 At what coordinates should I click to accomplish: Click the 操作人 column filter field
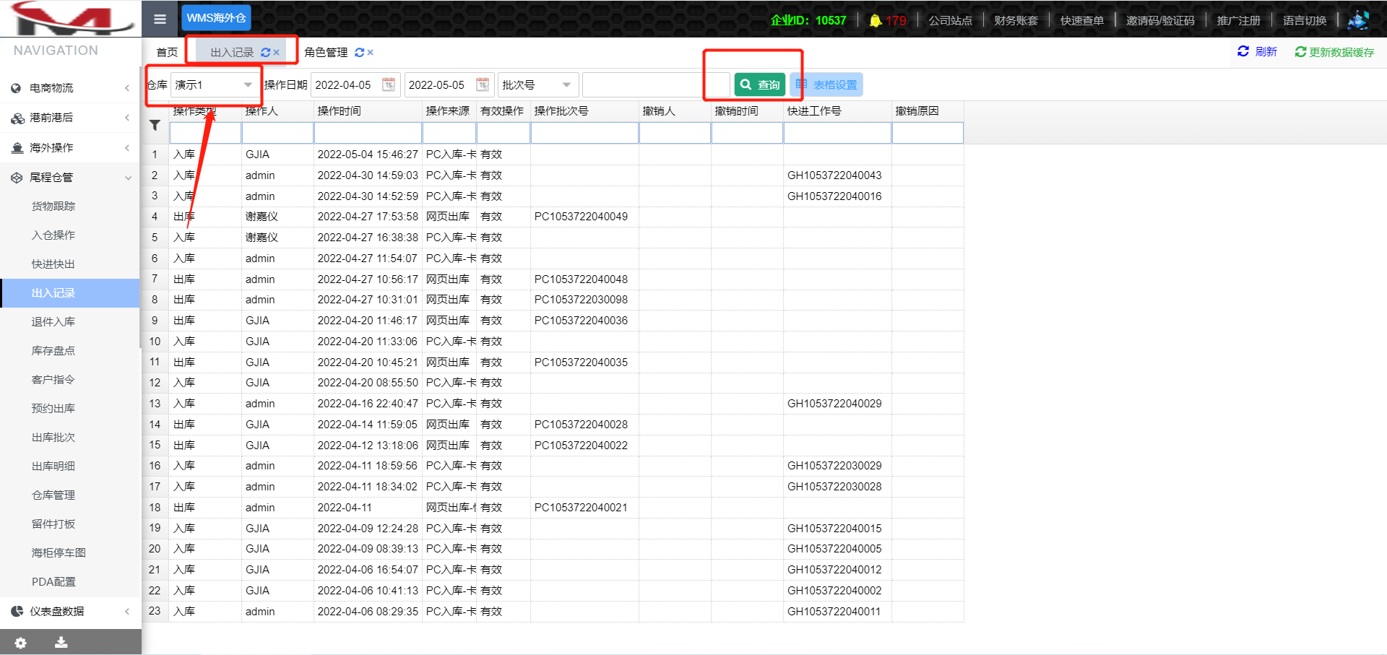coord(277,134)
